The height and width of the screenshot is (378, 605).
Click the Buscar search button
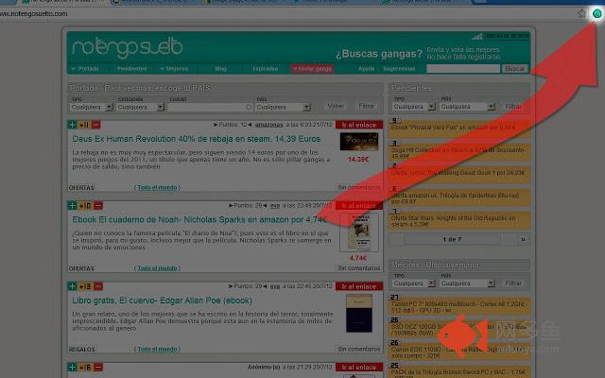coord(514,69)
